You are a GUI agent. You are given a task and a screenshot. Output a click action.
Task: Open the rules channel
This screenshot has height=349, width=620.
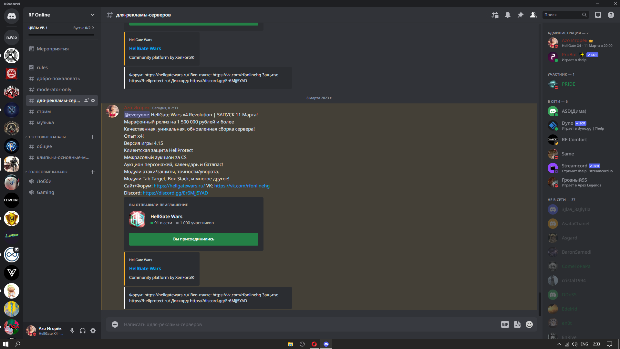62,68
